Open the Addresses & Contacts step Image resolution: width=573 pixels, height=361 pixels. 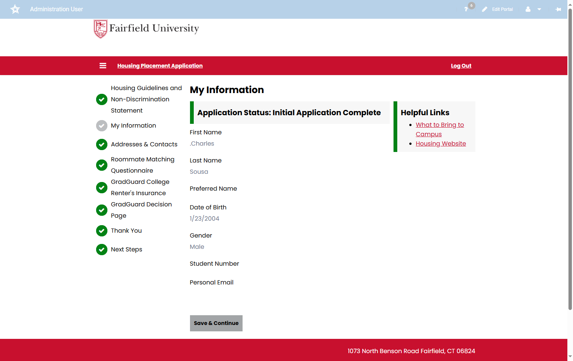pos(144,144)
